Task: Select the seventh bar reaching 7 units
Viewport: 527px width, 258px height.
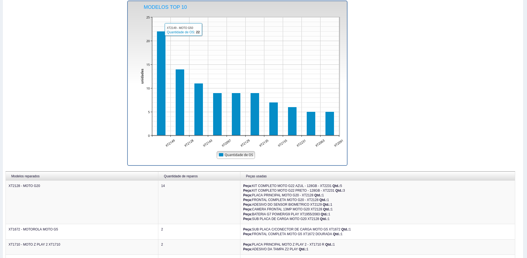Action: coord(273,119)
